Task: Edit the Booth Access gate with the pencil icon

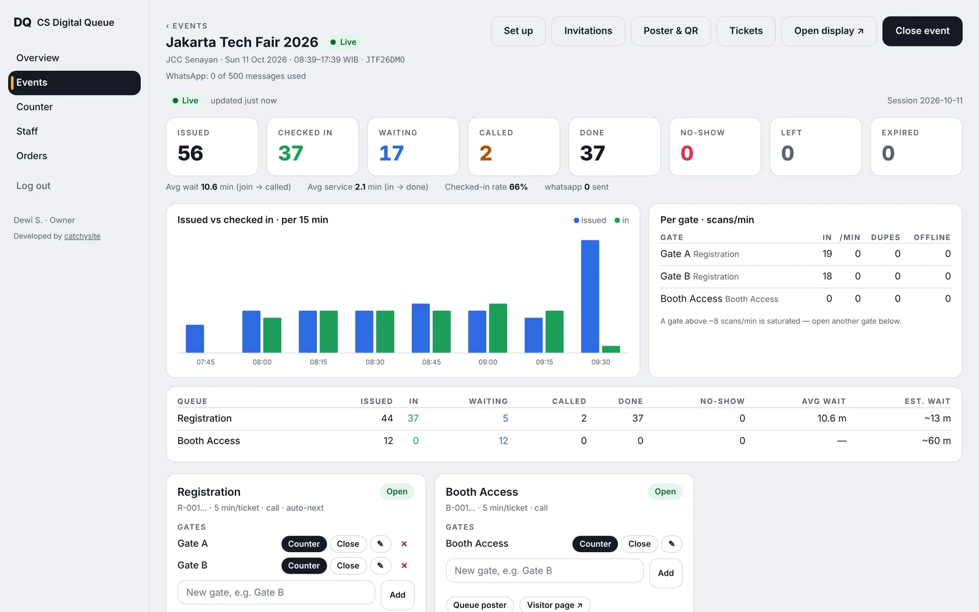Action: tap(671, 544)
